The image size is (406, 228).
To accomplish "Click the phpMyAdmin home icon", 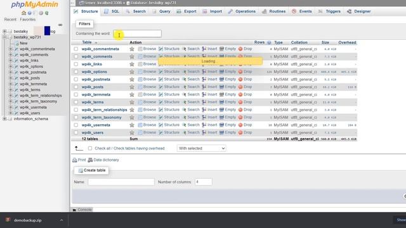I will point(23,13).
